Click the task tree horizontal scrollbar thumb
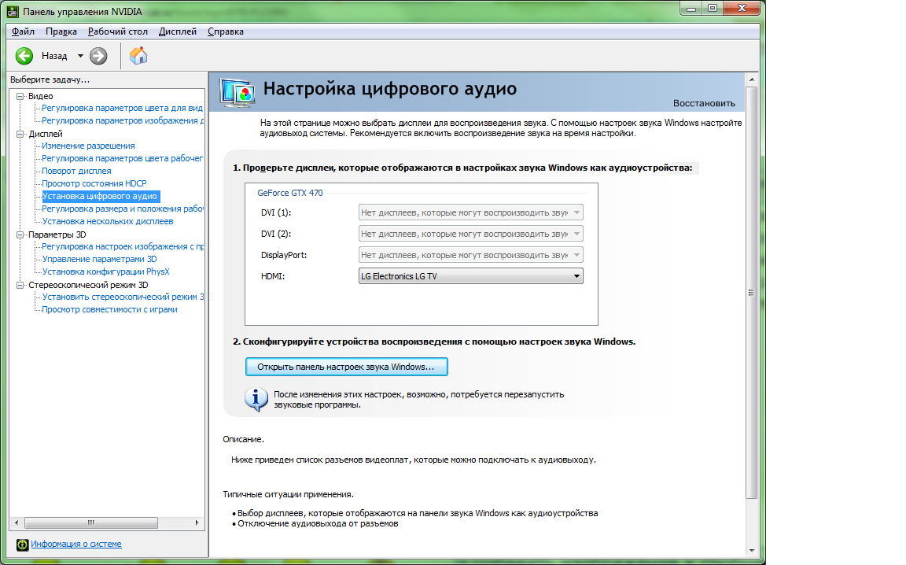The width and height of the screenshot is (906, 565). [x=91, y=523]
